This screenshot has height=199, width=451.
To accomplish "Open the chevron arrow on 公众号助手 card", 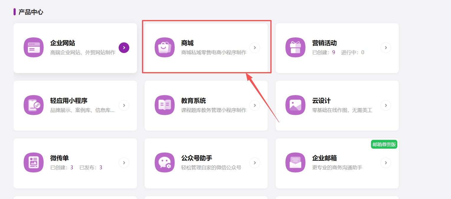I will point(255,163).
